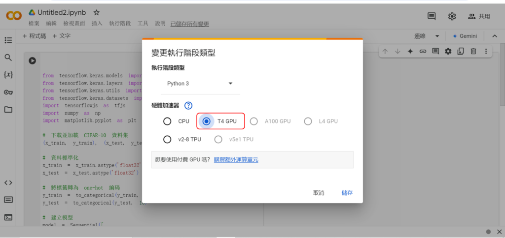Screen dimensions: 505x238
Task: Select the T4 GPU radio button
Action: [207, 121]
